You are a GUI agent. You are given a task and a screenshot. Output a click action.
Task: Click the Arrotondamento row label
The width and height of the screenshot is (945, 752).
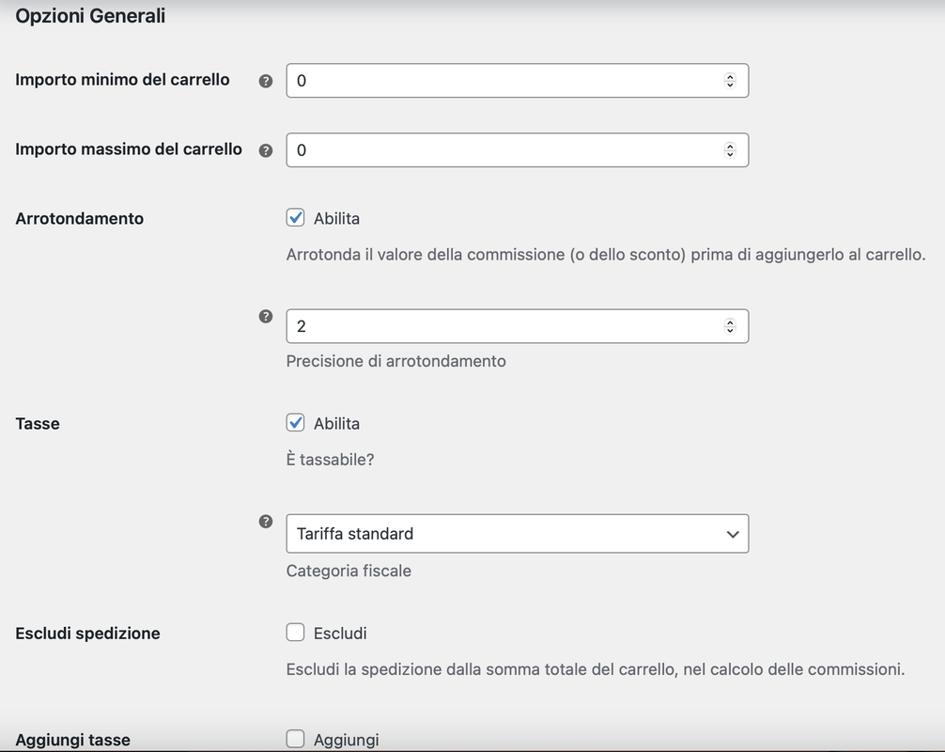80,218
